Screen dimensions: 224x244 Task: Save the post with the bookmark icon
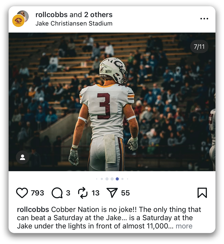(x=202, y=193)
